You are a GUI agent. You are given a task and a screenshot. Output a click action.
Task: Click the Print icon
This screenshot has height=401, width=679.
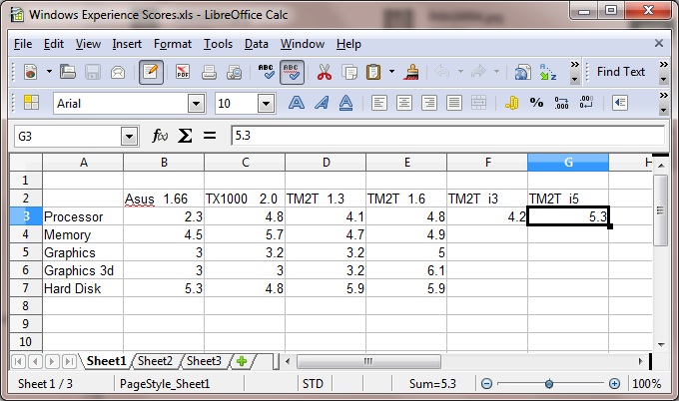(x=209, y=72)
